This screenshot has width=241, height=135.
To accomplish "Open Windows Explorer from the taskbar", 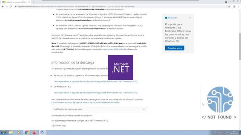I will point(11,132).
